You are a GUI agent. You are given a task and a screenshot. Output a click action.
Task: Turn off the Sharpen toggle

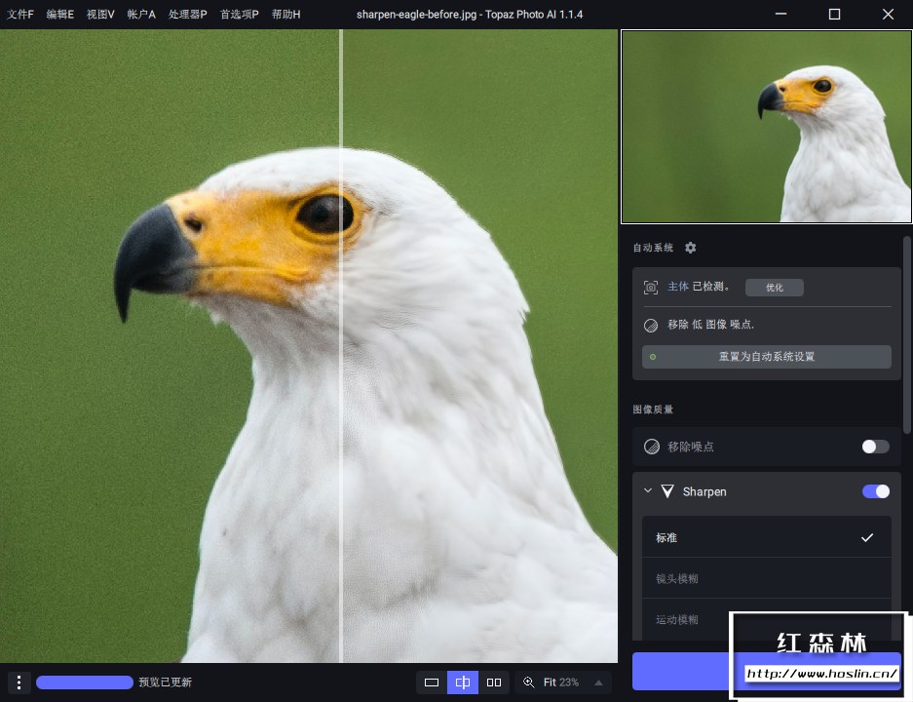[x=875, y=491]
